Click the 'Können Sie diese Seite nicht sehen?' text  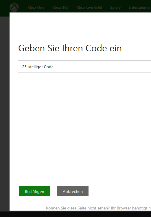[x=78, y=208]
